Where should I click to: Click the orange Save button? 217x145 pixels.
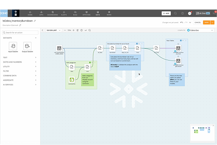tap(206, 22)
